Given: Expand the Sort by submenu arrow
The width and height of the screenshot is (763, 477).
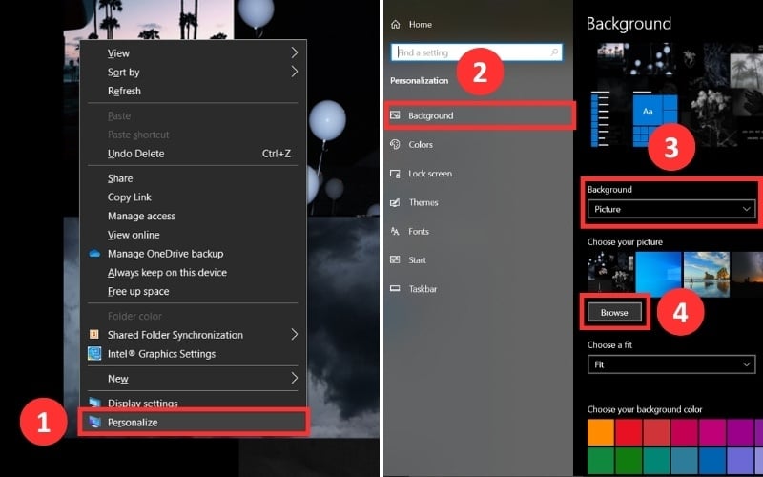Looking at the screenshot, I should tap(295, 72).
